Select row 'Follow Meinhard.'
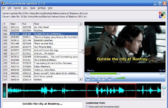The width and height of the screenshot is (168, 108). 41,66
